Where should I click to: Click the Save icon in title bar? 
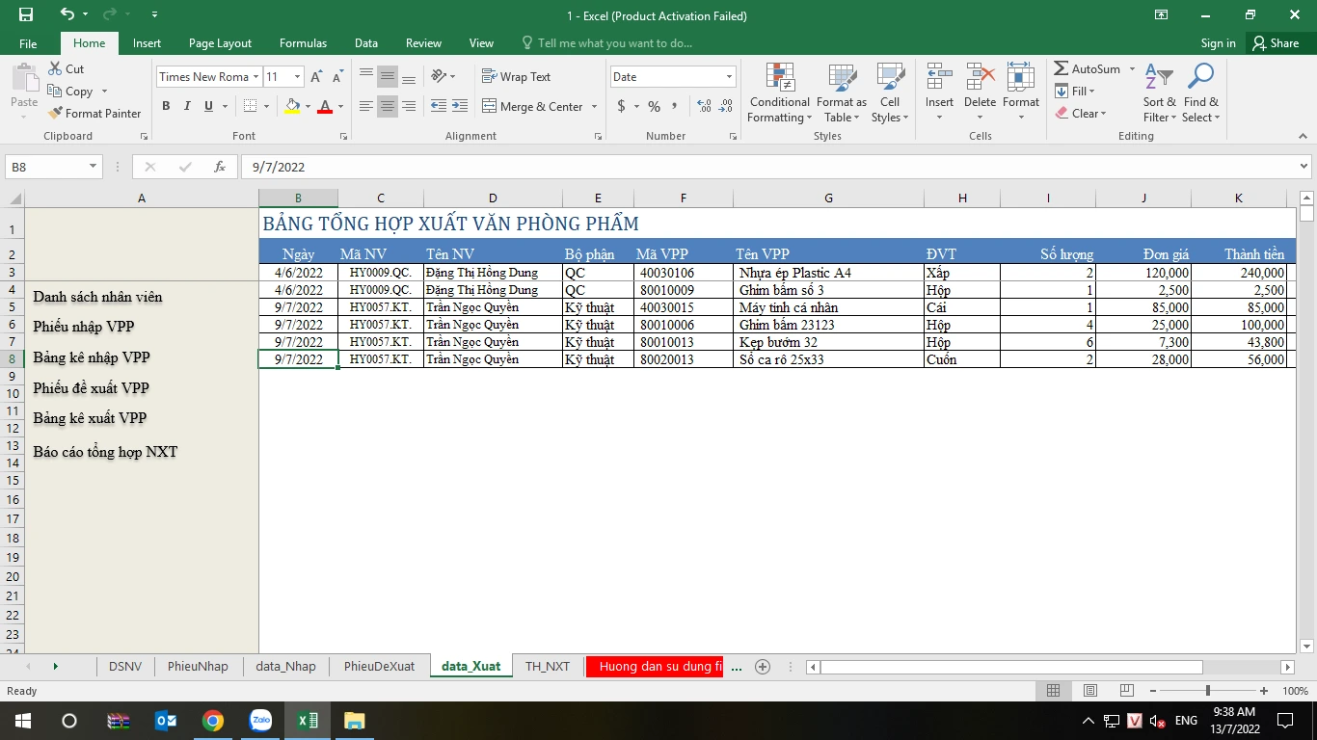[x=26, y=14]
